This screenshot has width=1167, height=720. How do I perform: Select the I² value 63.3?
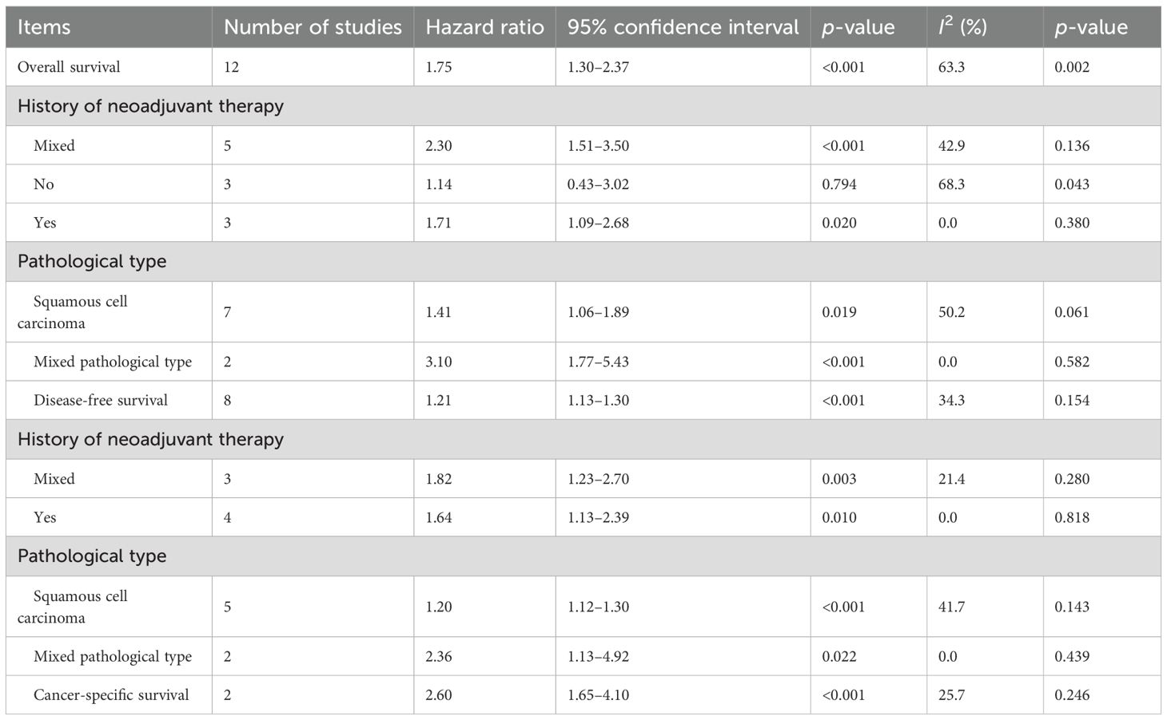[951, 67]
